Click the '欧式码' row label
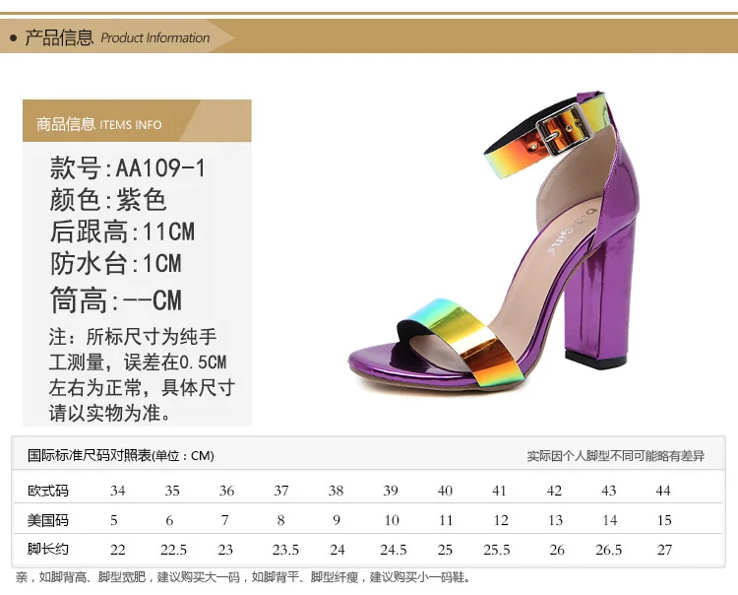The image size is (738, 595). (48, 491)
